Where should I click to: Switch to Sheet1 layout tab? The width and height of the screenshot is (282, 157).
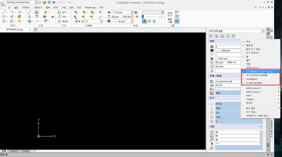pyautogui.click(x=14, y=151)
